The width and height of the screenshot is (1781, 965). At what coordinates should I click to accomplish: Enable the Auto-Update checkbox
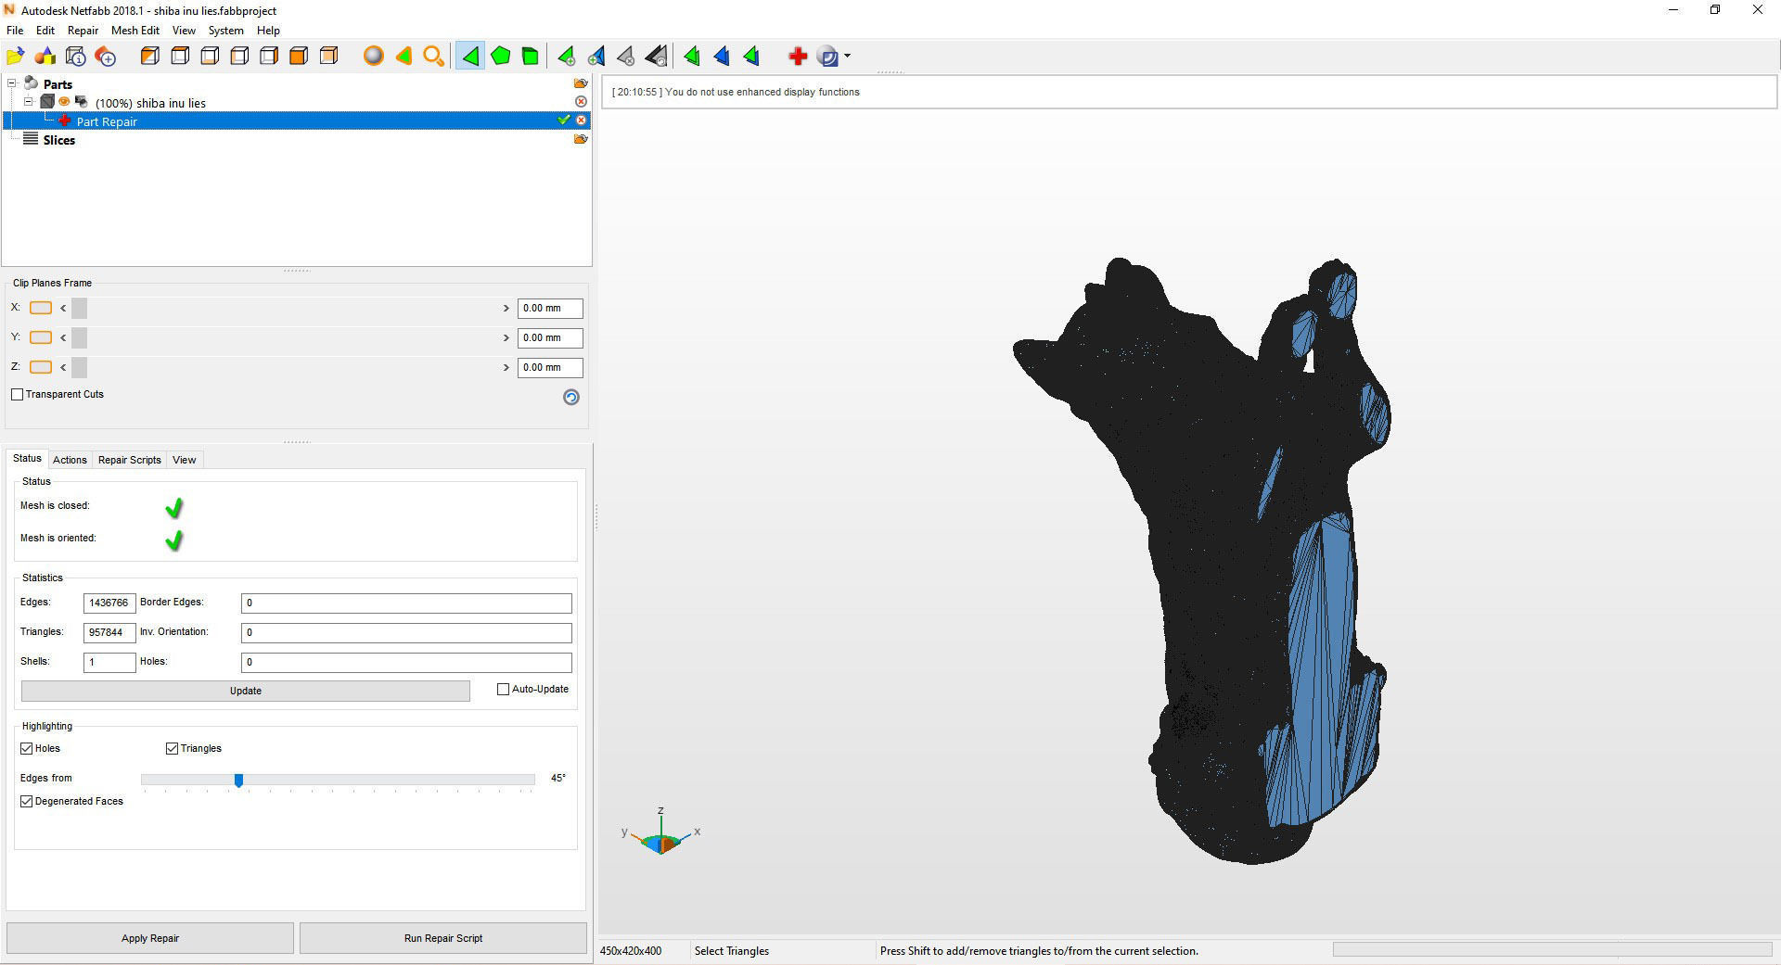pos(504,689)
